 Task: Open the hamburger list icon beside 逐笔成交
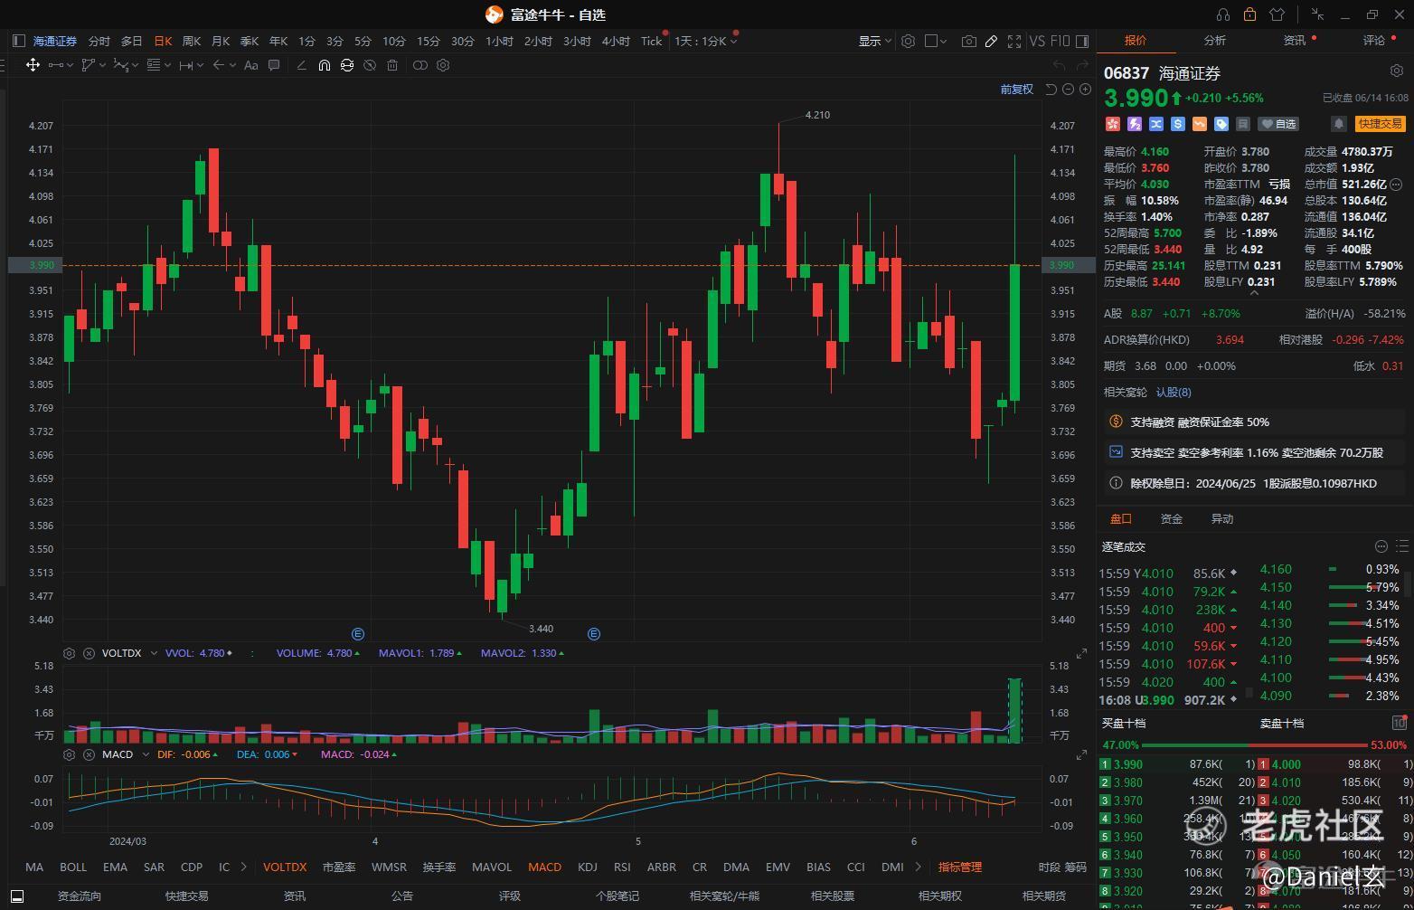[1402, 546]
